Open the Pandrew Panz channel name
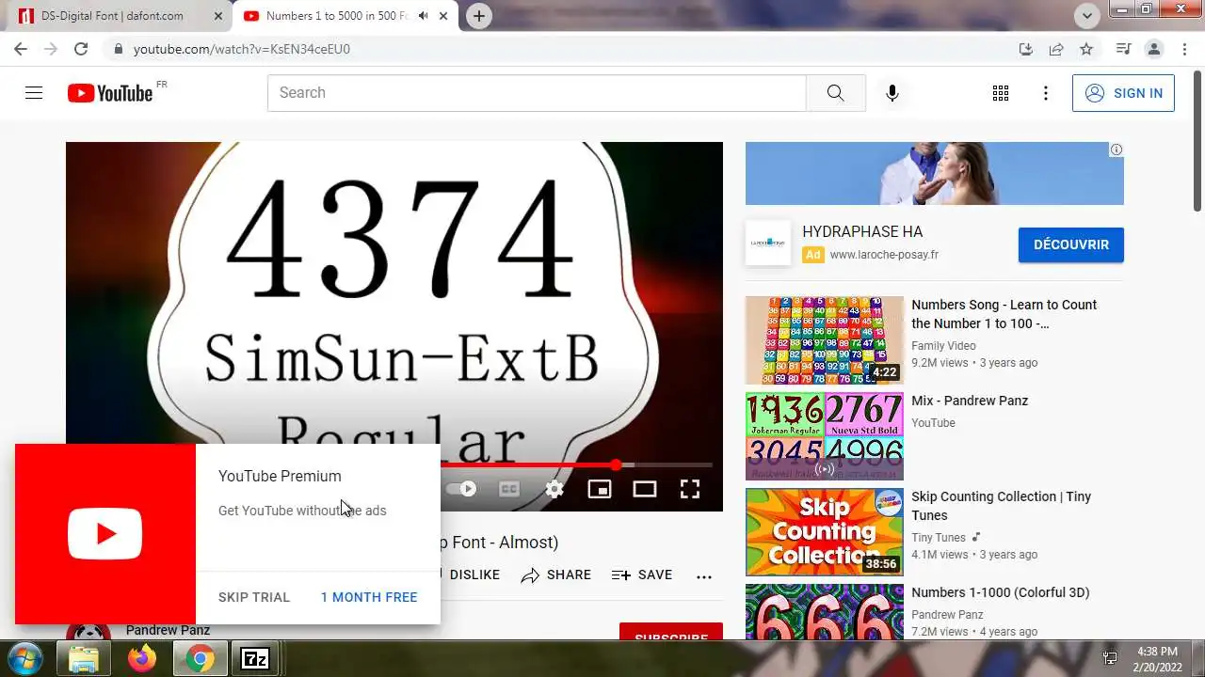1205x677 pixels. 168,630
